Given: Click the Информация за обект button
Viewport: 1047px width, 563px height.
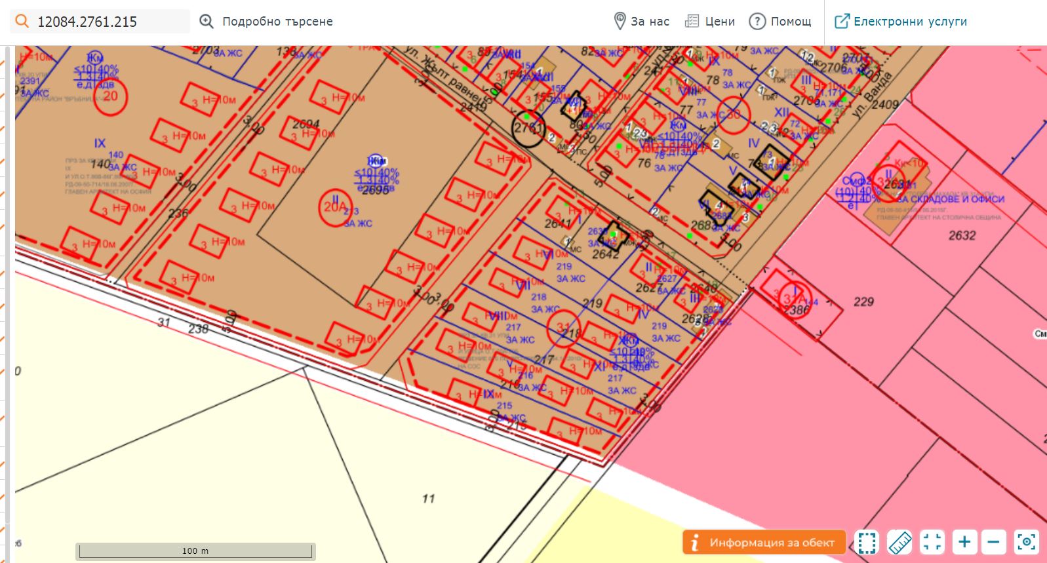Looking at the screenshot, I should click(764, 543).
